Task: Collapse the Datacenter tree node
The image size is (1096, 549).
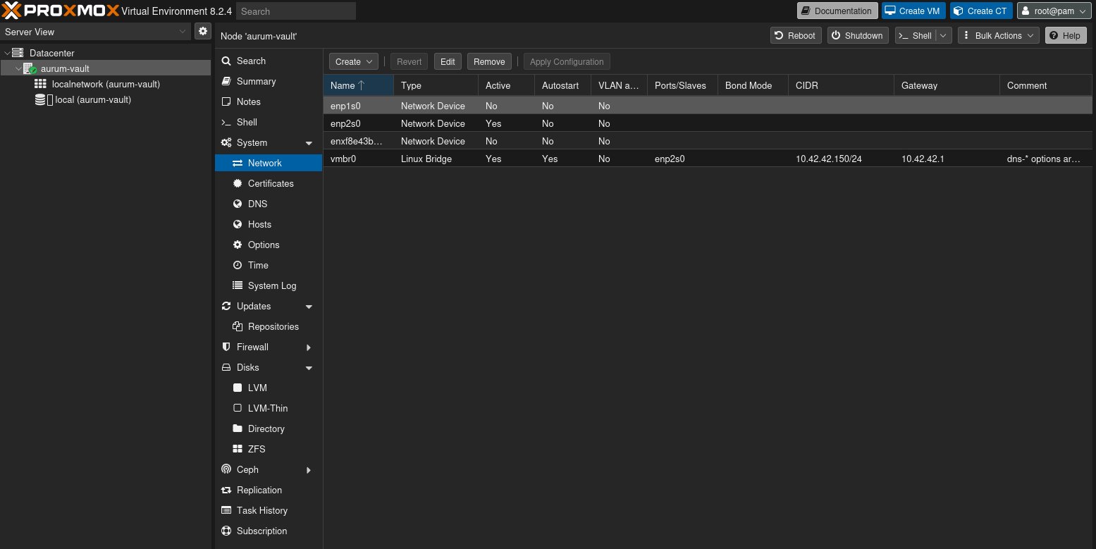Action: (x=7, y=53)
